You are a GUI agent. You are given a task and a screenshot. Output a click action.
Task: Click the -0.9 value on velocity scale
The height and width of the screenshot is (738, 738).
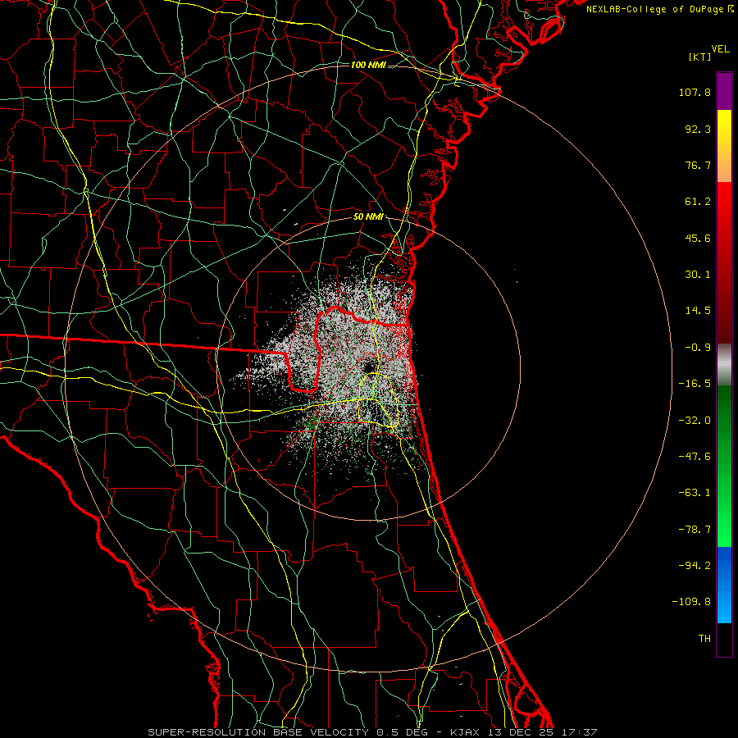698,348
